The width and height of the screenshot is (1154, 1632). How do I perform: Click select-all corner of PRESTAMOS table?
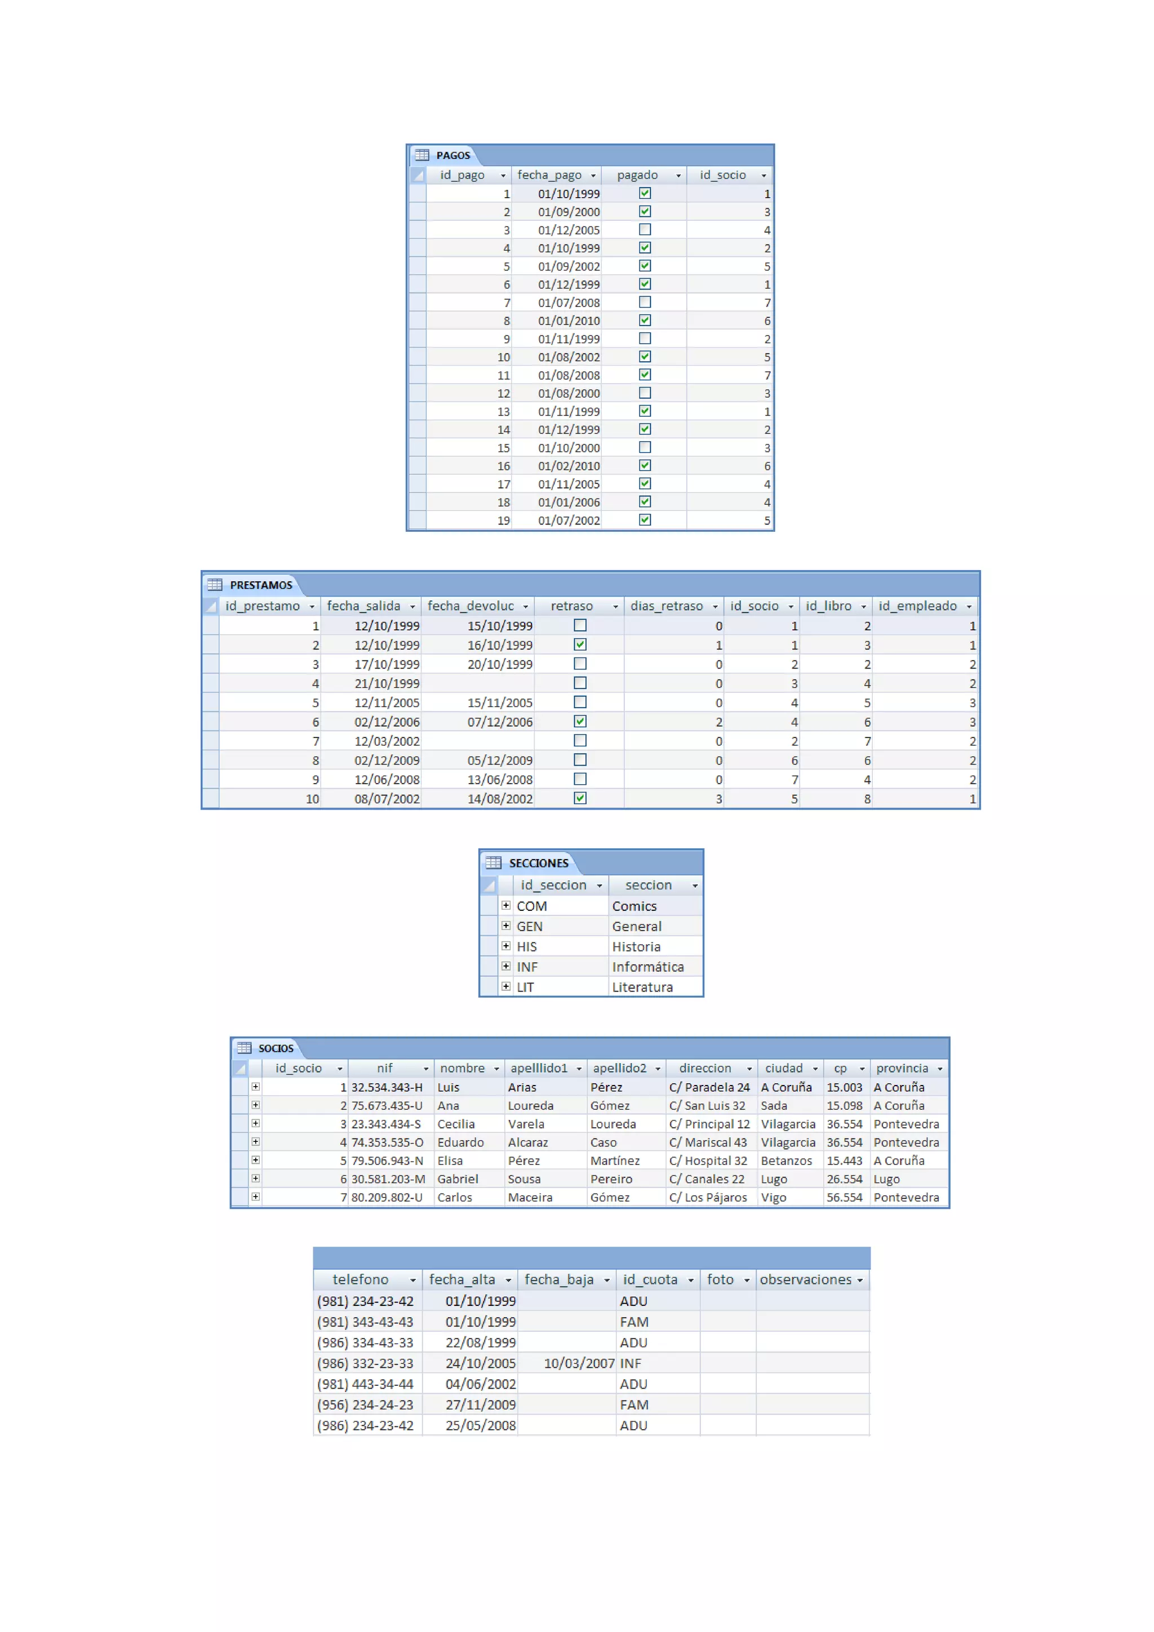(211, 606)
